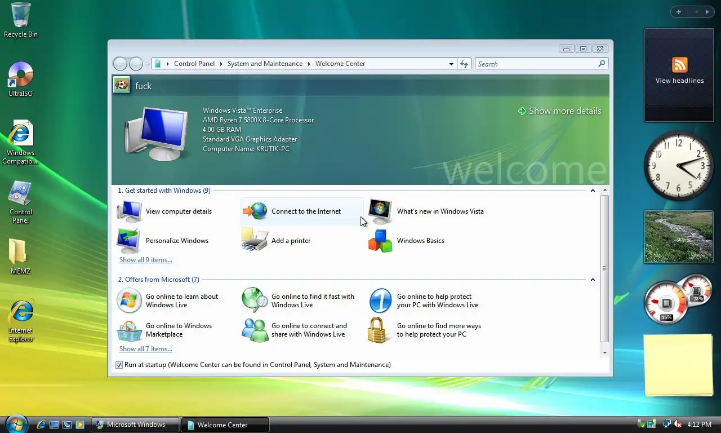Click Switch between windows Quick Launch icon
Viewport: 721px width, 433px height.
click(67, 425)
